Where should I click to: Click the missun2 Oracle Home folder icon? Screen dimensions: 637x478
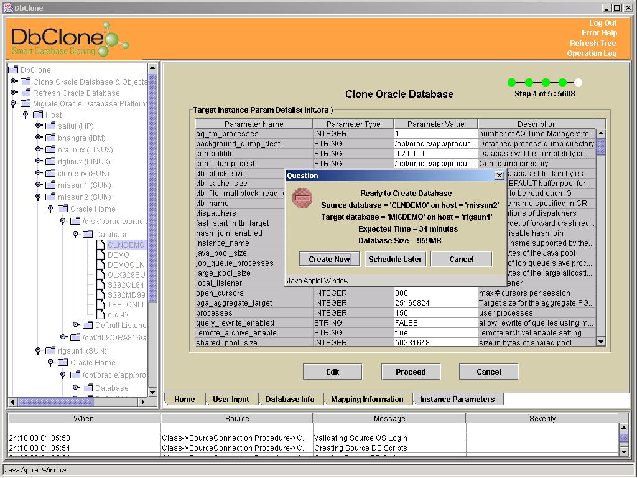pos(63,209)
